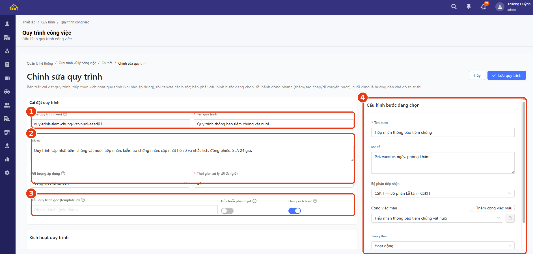This screenshot has width=533, height=254.
Task: Open the person-holding-child sidebar icon
Action: click(x=7, y=51)
